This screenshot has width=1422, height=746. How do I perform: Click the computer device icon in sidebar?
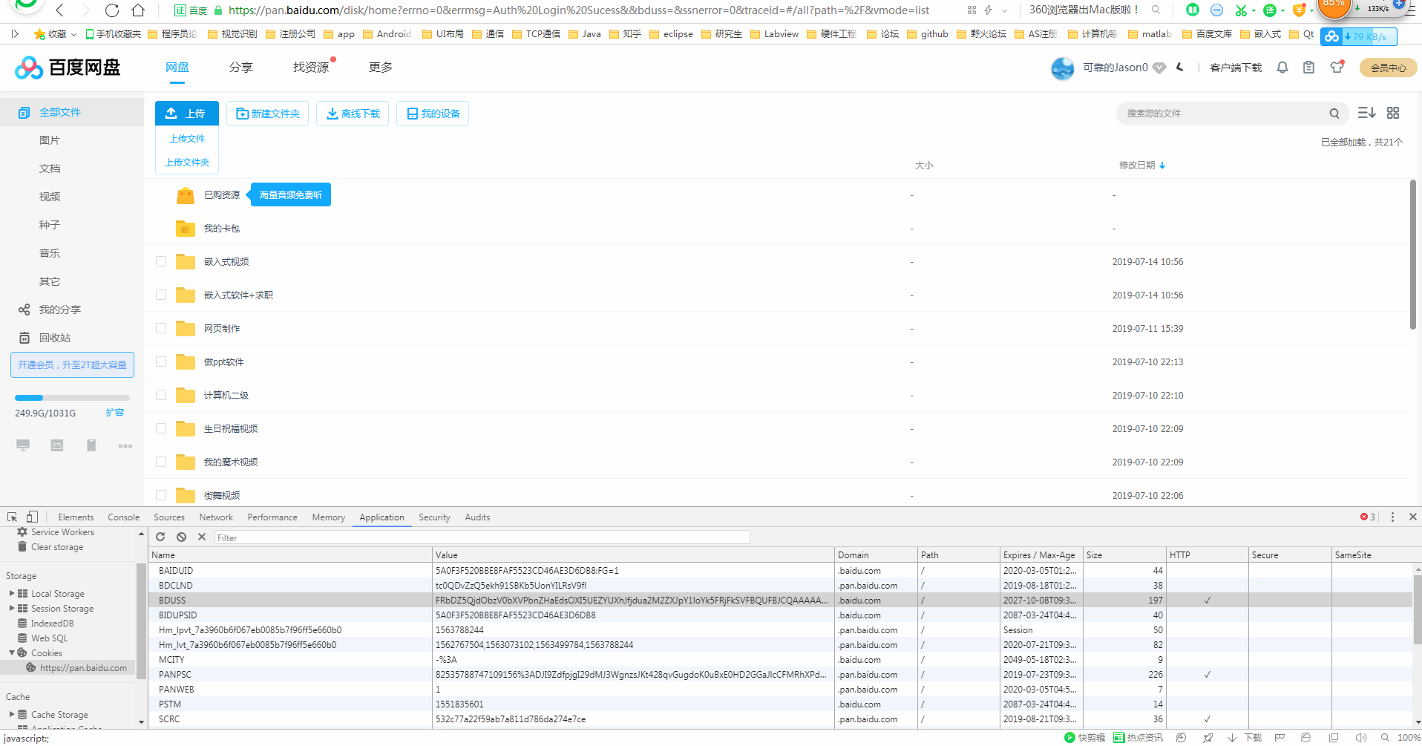(x=23, y=445)
